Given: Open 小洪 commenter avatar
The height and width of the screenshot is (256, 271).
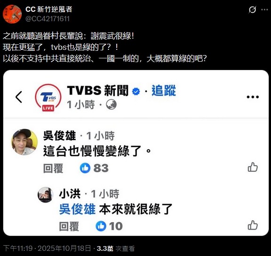Looking at the screenshot, I should tap(46, 195).
